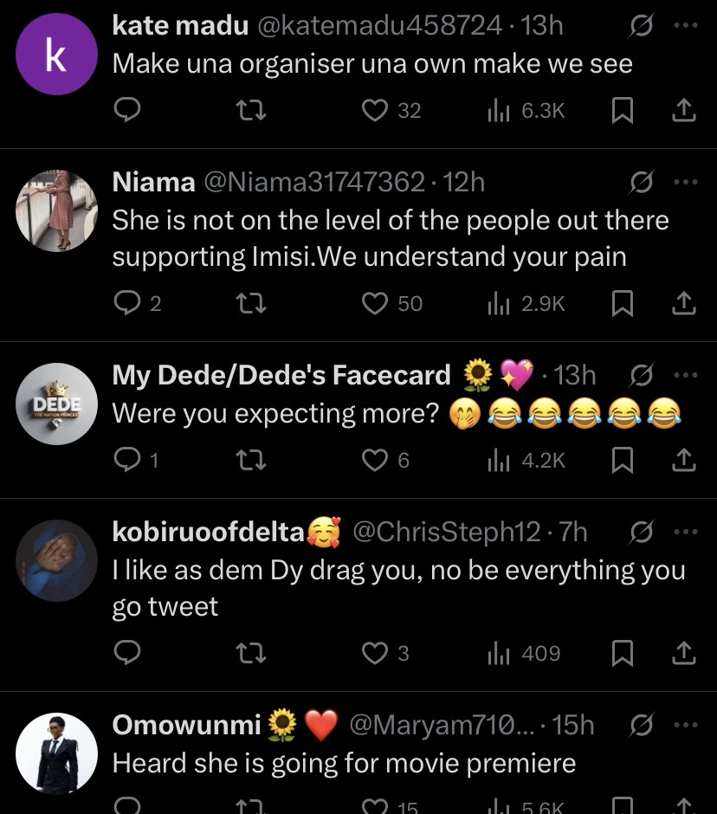717x814 pixels.
Task: Open Grok icon on My Dede tweet
Action: point(642,375)
